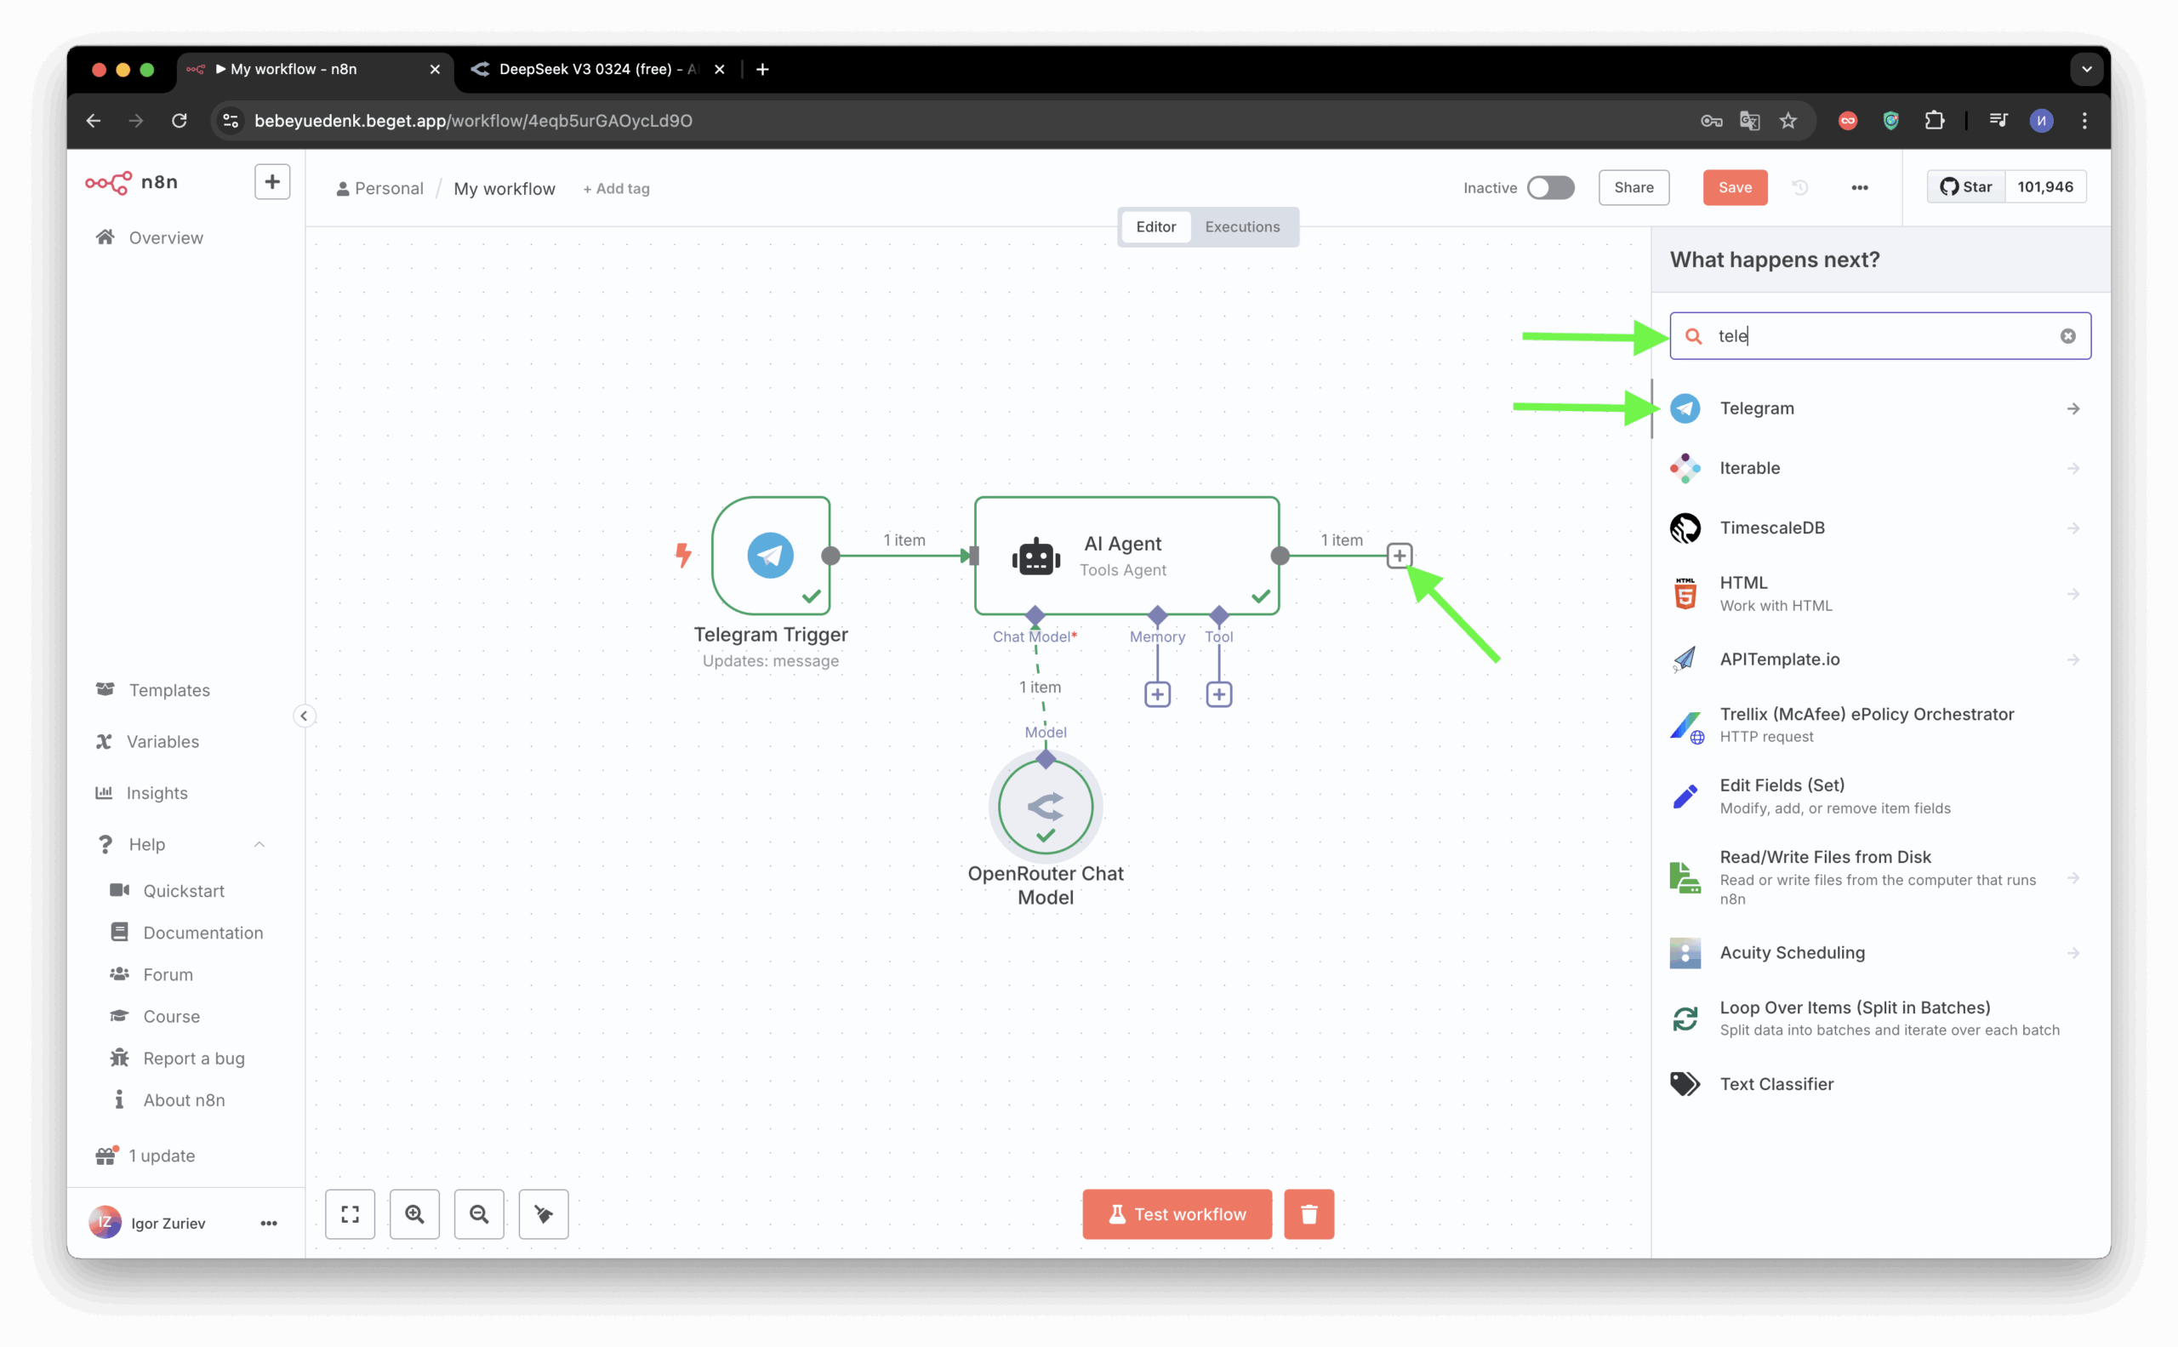Viewport: 2178px width, 1347px height.
Task: Run the Test workflow button
Action: click(x=1176, y=1213)
